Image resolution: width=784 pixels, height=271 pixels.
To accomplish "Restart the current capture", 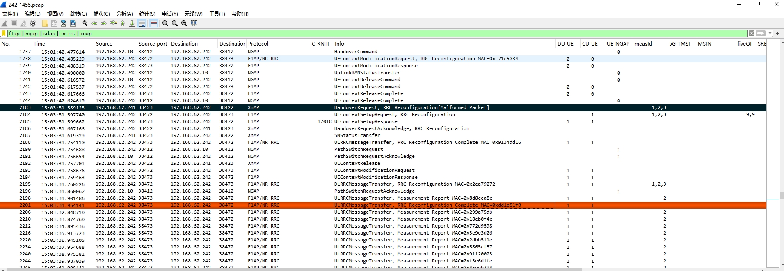I will tap(23, 23).
